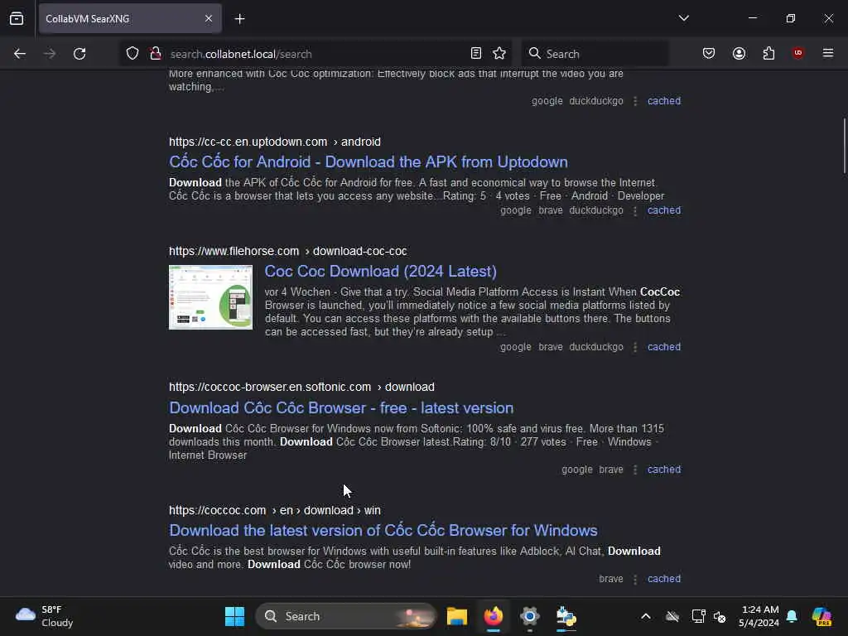
Task: Toggle reader view icon
Action: click(x=476, y=53)
